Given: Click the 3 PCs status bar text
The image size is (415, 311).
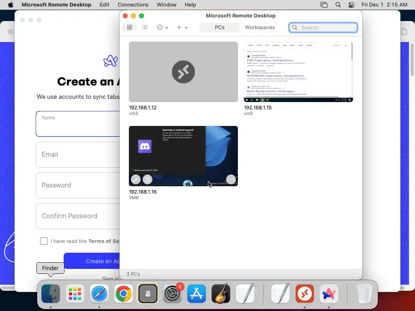Looking at the screenshot, I should click(x=133, y=274).
